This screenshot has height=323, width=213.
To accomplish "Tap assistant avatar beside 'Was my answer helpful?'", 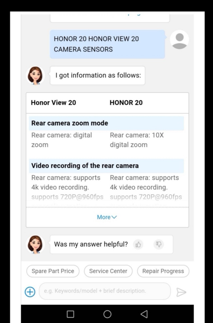I will click(35, 244).
